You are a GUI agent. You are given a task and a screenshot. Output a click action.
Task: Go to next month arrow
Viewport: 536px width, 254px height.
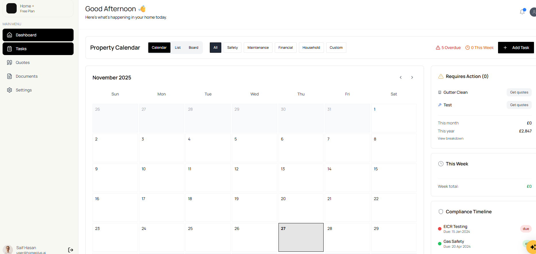[x=412, y=77]
